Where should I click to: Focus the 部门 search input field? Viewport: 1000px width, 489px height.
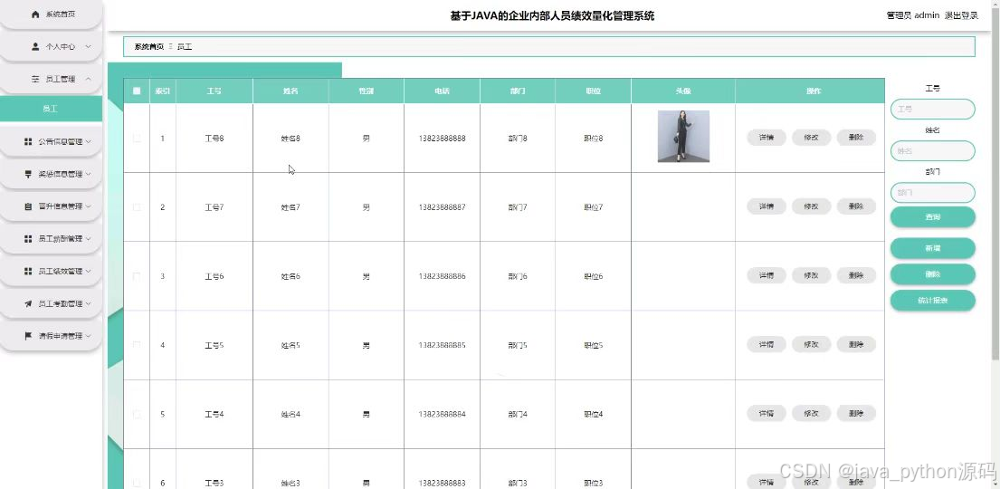pyautogui.click(x=932, y=192)
